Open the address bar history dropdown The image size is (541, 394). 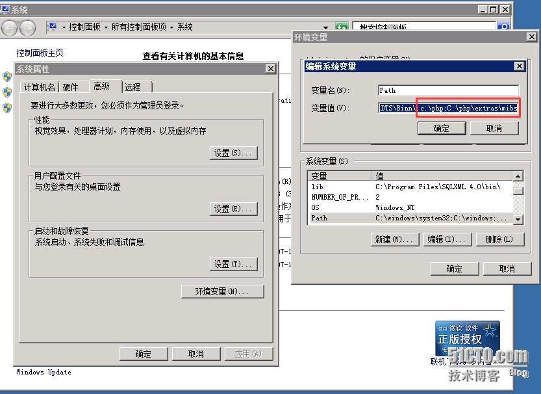tap(325, 27)
